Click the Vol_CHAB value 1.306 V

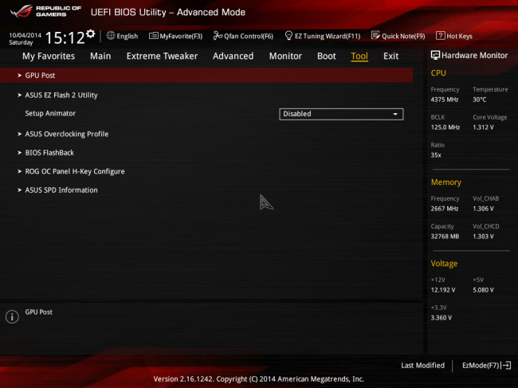tap(483, 209)
